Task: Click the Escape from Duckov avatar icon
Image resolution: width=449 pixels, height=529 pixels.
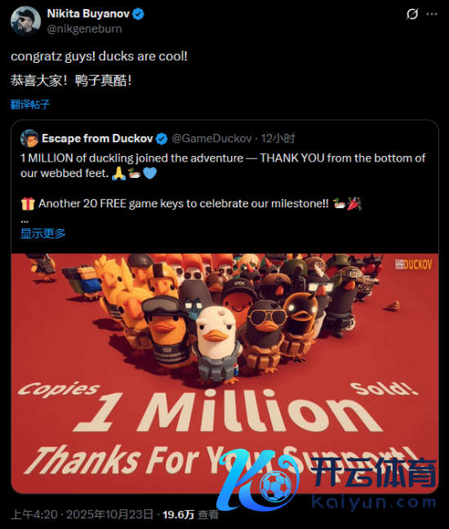Action: pyautogui.click(x=29, y=138)
